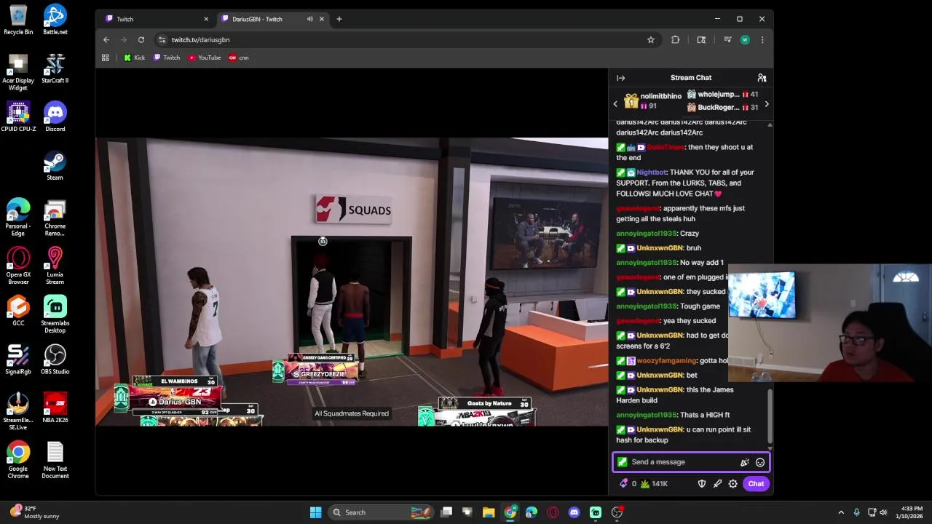Open moderator sword tools icon
The image size is (932, 524).
pos(717,484)
